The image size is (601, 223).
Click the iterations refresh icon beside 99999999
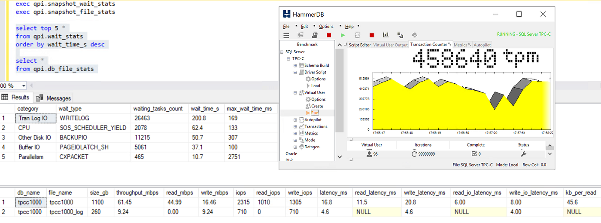pyautogui.click(x=414, y=154)
